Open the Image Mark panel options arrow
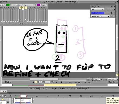Image resolution: width=119 pixels, height=104 pixels. click(112, 6)
